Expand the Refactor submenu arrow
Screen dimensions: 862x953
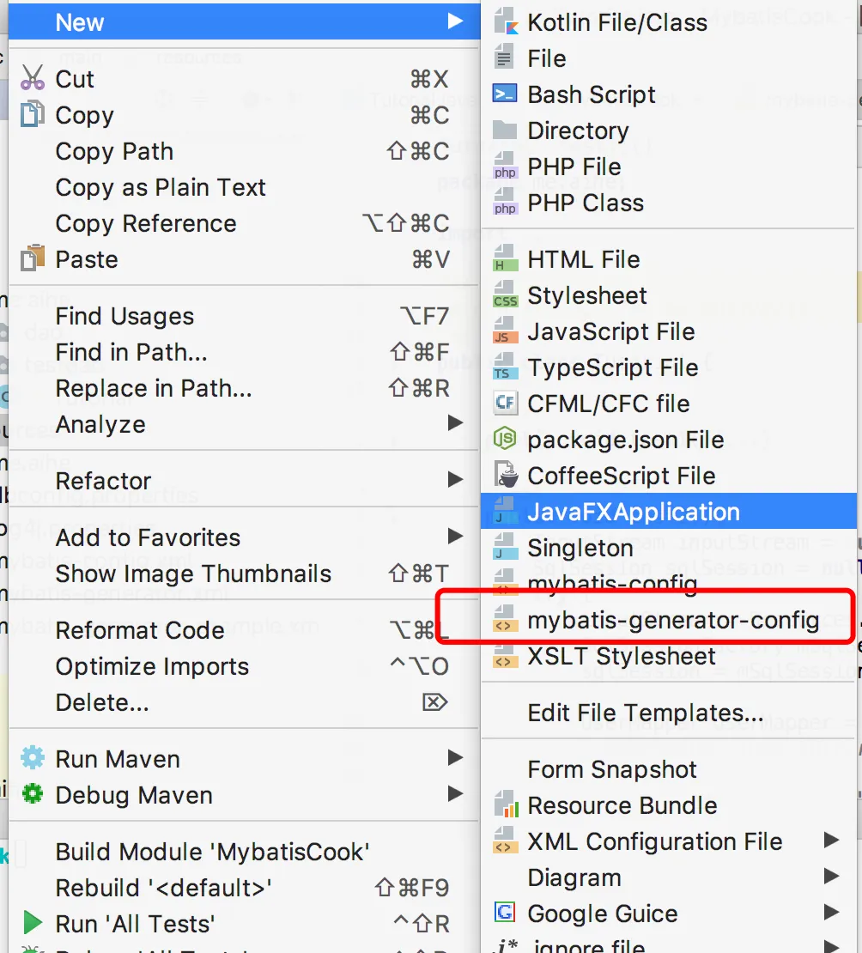455,480
